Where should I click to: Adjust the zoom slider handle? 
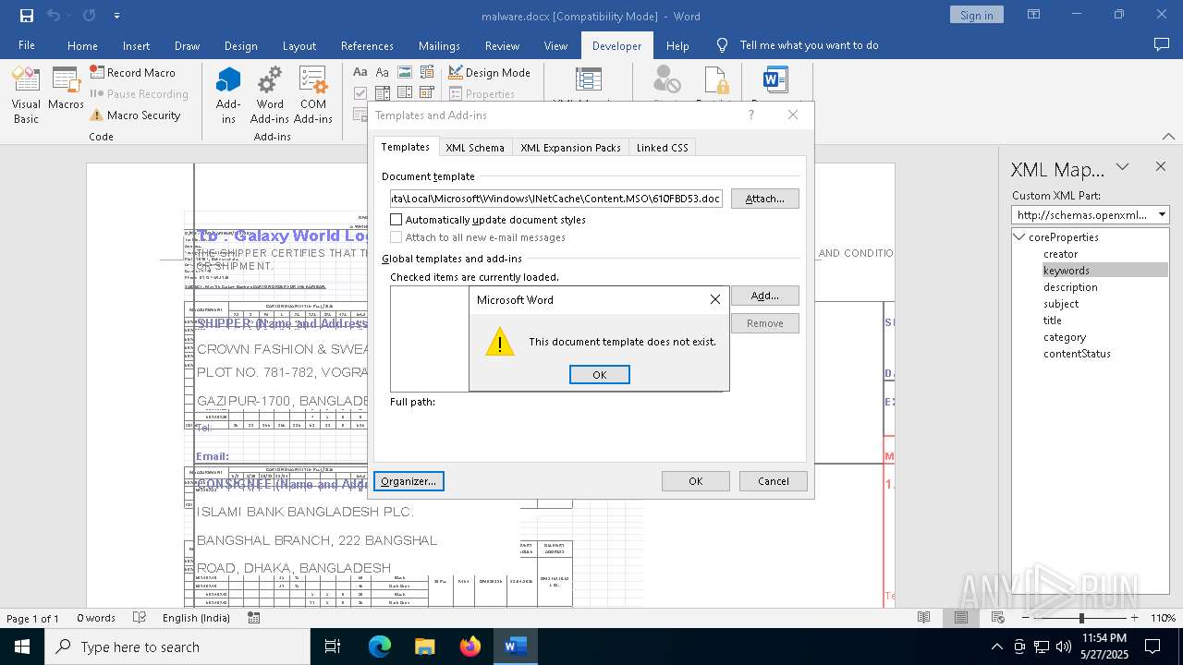pyautogui.click(x=1081, y=618)
